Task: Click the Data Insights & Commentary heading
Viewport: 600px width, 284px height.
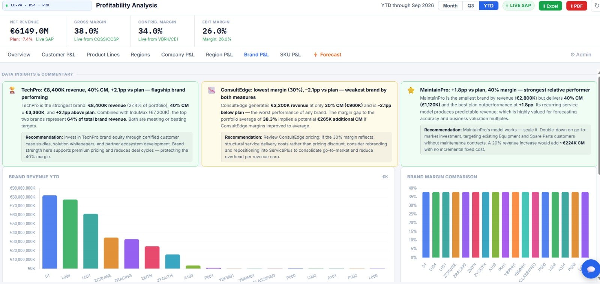Action: [x=37, y=74]
